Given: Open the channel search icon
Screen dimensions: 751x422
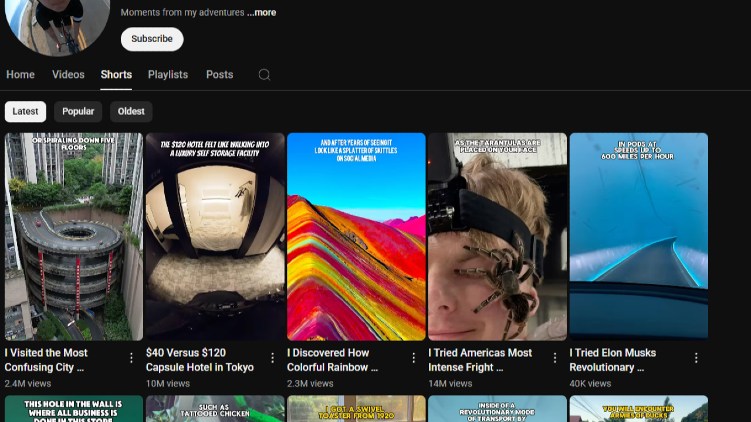Looking at the screenshot, I should [x=264, y=75].
